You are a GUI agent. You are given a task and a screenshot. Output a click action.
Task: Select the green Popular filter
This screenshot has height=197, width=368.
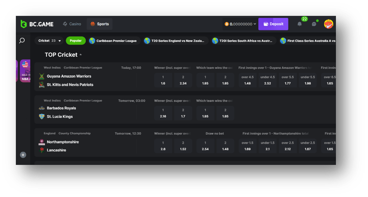click(76, 41)
